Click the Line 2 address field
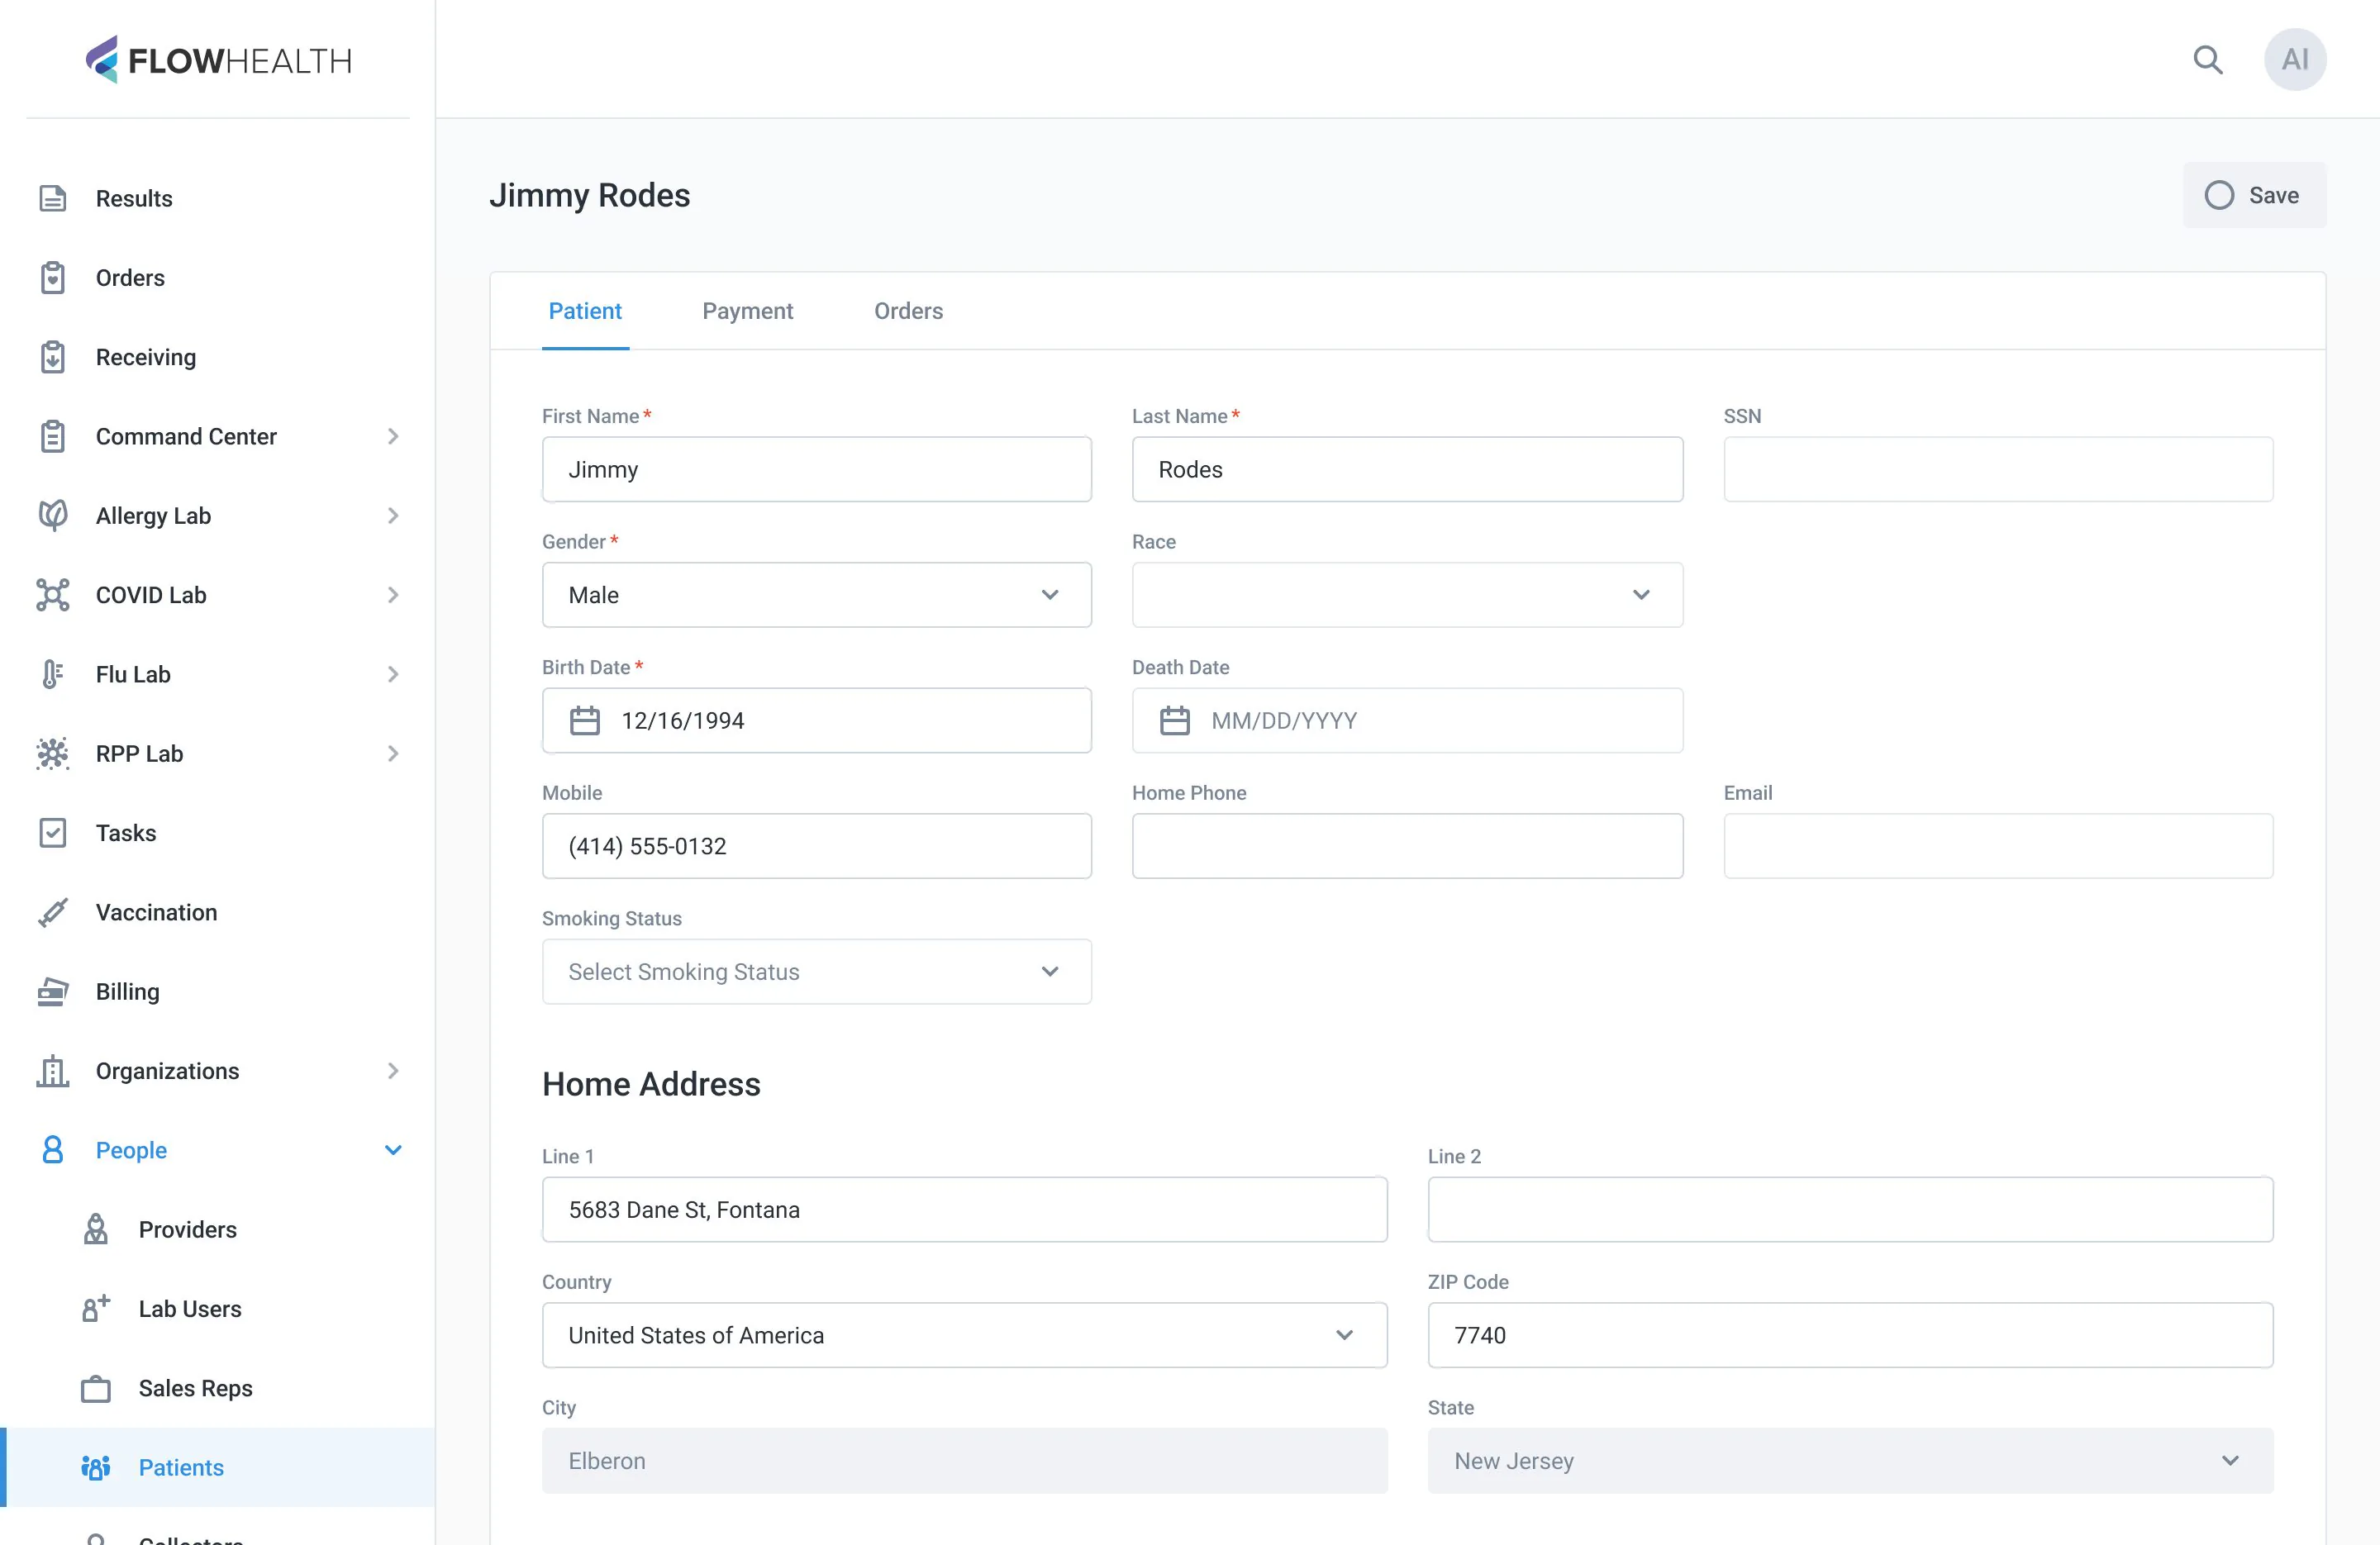This screenshot has width=2380, height=1545. 1850,1210
